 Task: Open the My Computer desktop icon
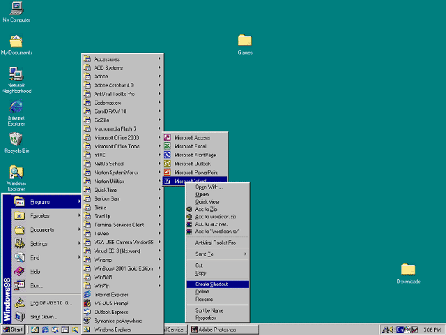coord(16,12)
